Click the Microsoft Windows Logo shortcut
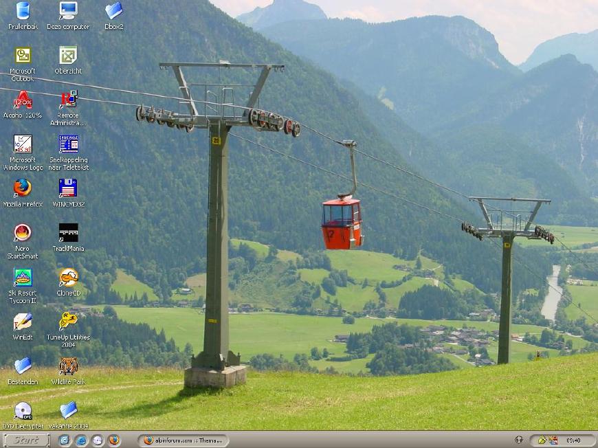Viewport: 598px width, 448px height. 23,144
